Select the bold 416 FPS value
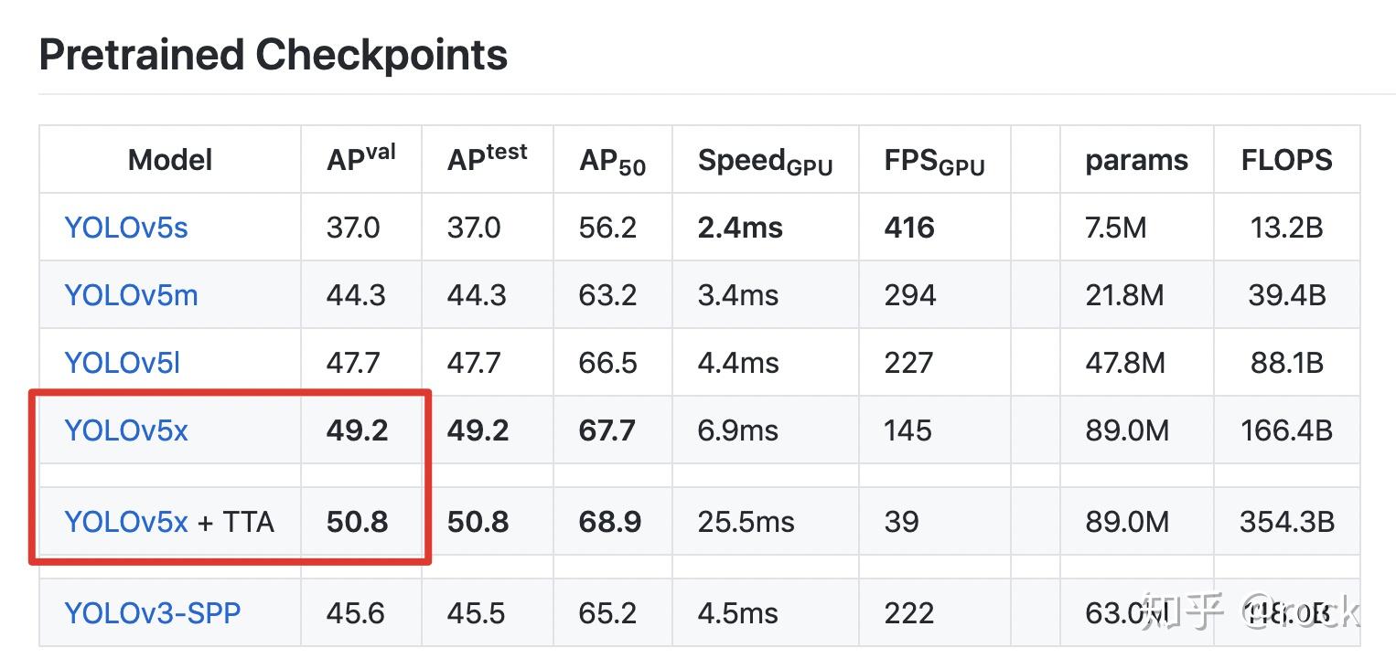 909,227
